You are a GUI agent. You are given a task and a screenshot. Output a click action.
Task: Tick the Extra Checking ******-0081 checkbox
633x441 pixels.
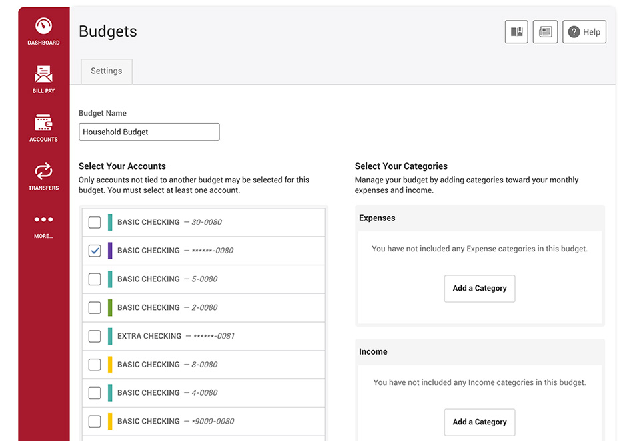95,336
